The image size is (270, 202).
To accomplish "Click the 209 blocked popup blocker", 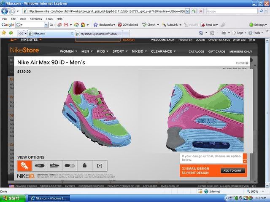I will [x=128, y=25].
